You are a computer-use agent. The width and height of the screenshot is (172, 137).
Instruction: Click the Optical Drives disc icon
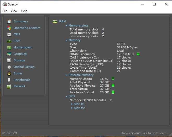tap(9, 67)
